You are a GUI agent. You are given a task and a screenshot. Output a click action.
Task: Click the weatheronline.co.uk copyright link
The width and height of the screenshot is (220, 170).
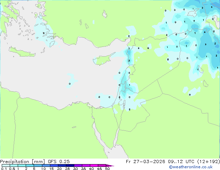tap(191, 167)
